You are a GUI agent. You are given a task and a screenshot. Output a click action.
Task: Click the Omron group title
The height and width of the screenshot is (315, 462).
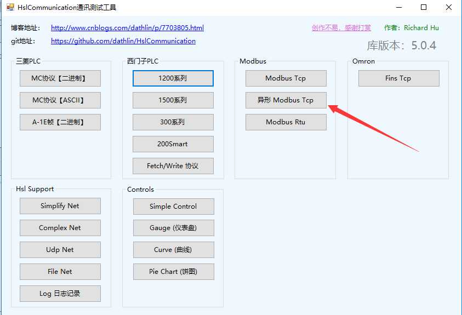coord(363,61)
